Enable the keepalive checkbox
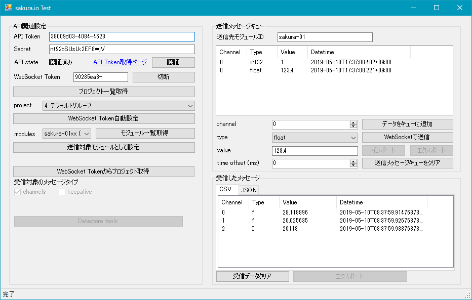The image size is (472, 300). (x=62, y=192)
